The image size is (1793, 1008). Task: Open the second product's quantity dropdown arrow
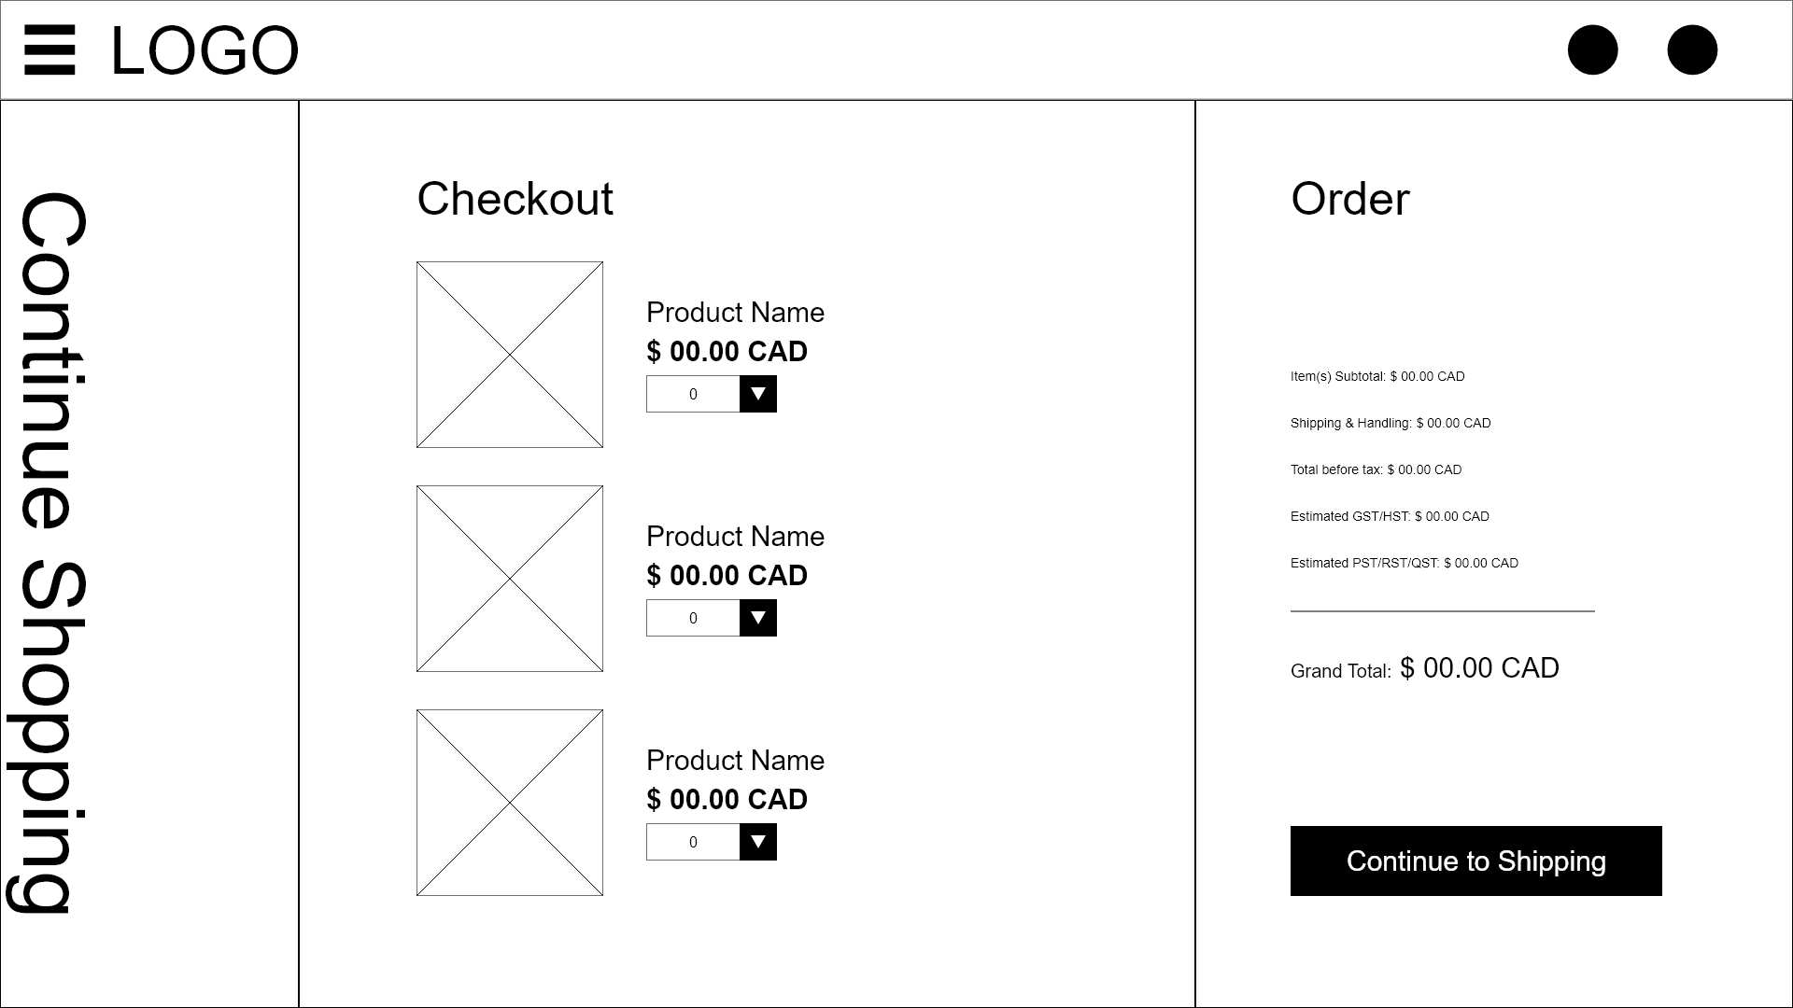point(758,618)
